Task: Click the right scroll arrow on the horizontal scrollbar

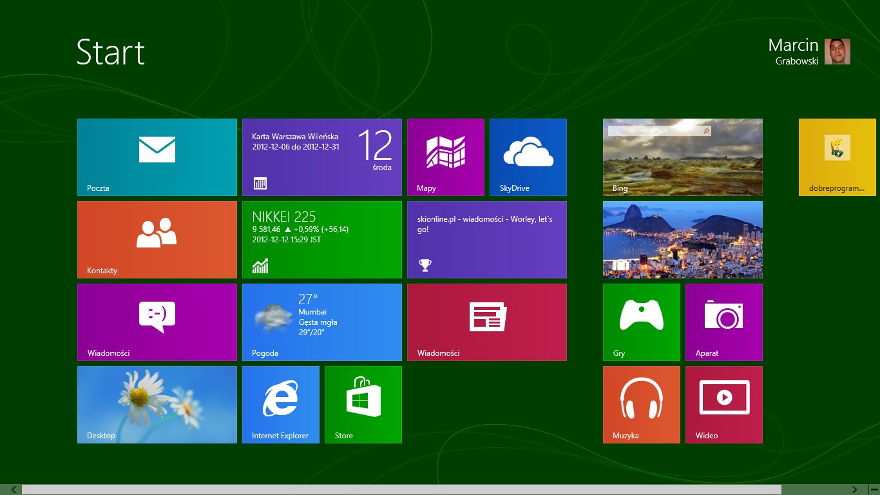Action: point(855,490)
